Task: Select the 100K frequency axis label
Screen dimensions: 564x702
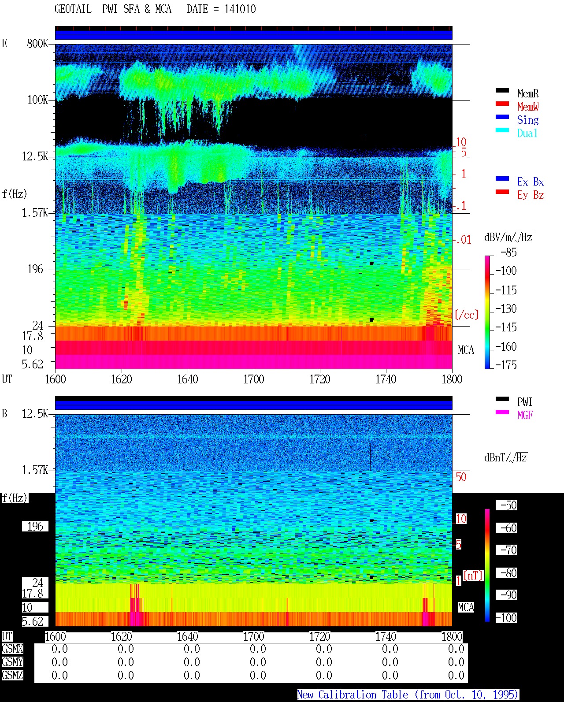Action: coord(37,100)
